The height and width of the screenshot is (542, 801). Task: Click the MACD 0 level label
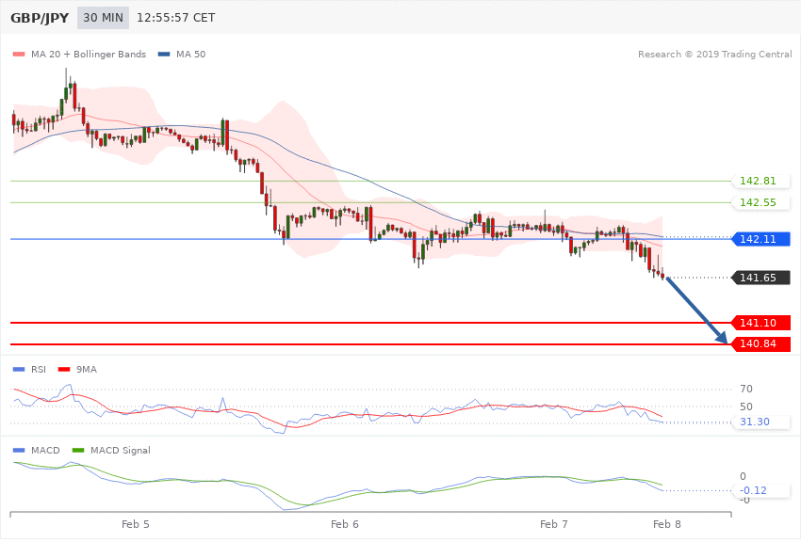[743, 476]
